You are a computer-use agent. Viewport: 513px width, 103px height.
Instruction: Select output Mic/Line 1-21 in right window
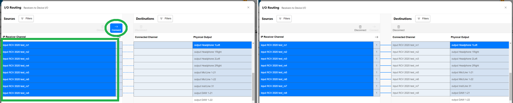[x=479, y=73]
